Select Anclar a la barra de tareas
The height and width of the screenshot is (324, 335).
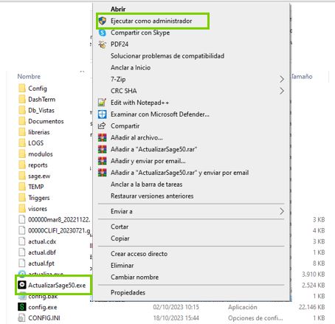(x=146, y=185)
